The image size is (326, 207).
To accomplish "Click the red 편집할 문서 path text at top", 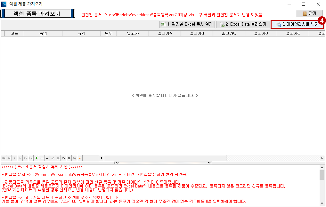I will coord(171,15).
